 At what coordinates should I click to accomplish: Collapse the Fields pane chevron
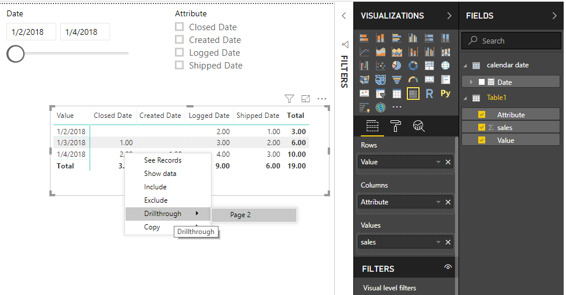click(x=554, y=16)
